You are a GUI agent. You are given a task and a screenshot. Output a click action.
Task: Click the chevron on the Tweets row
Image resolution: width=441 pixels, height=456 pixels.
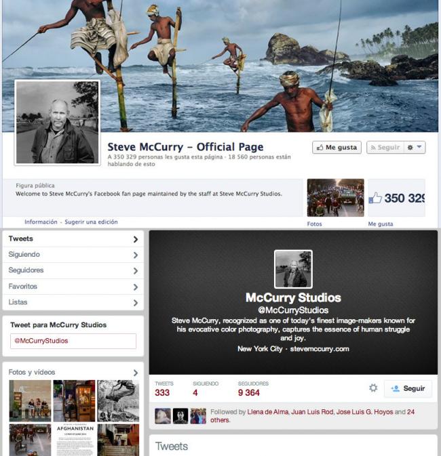[136, 239]
